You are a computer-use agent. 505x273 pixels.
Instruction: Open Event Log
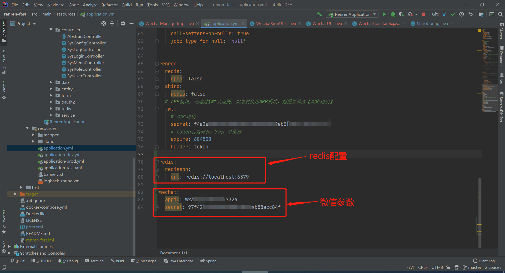point(484,261)
